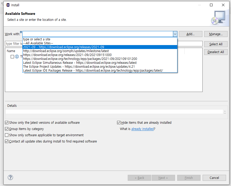Collapse the Work with dropdown arrow
The height and width of the screenshot is (186, 231).
pos(175,34)
